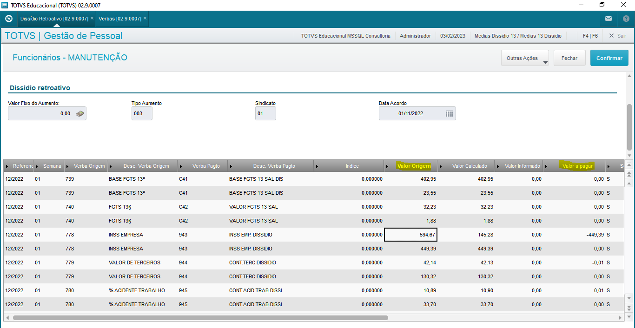The height and width of the screenshot is (328, 635).
Task: Switch to the Verbas [02.9.0007] tab
Action: click(120, 19)
